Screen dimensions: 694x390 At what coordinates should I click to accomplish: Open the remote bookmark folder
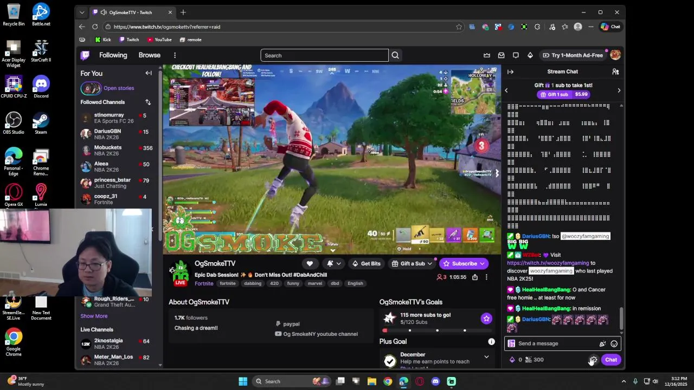pos(190,40)
